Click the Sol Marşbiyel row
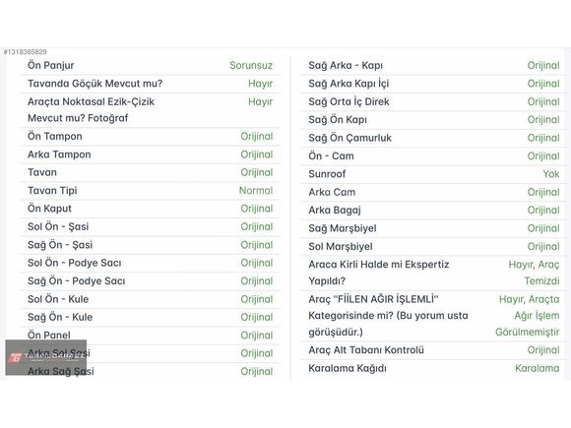Viewport: 571px width, 428px height. (433, 247)
